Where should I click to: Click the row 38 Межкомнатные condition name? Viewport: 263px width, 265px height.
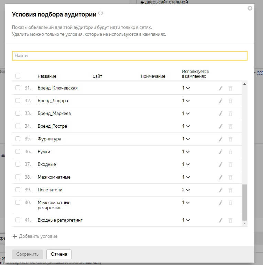[x=54, y=177]
